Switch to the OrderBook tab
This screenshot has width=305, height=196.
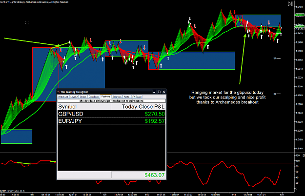[x=94, y=97]
